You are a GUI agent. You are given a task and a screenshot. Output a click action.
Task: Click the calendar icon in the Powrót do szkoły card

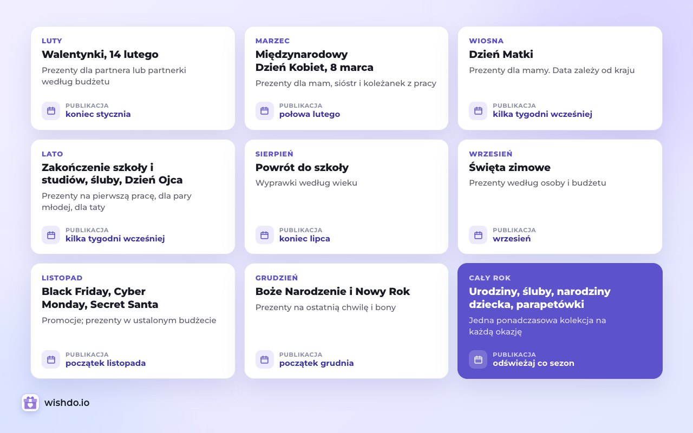pos(265,235)
